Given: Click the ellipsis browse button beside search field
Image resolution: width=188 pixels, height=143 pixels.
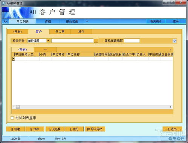Looking at the screenshot, I should point(96,41).
